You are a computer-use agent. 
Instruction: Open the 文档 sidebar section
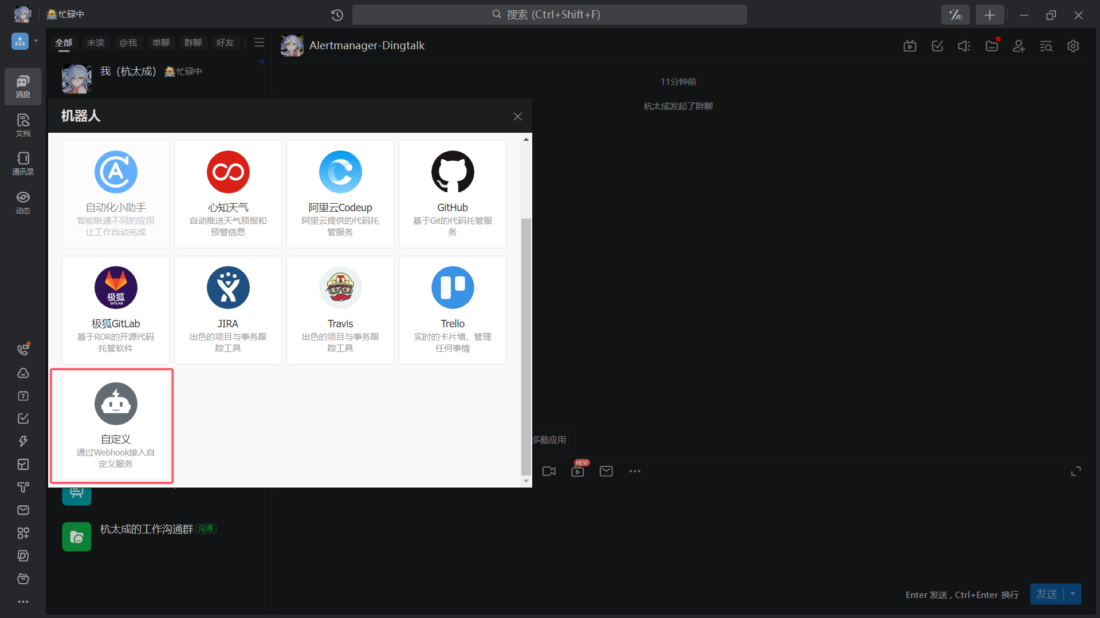tap(23, 125)
